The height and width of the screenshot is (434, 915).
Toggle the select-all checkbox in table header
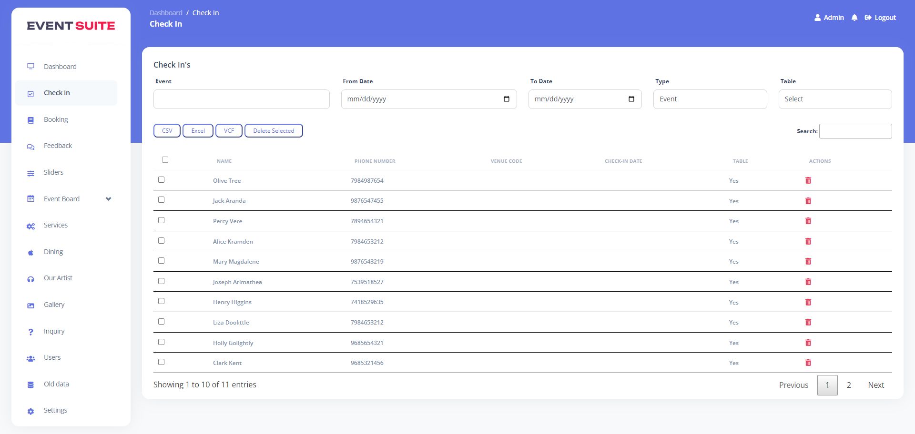tap(165, 160)
